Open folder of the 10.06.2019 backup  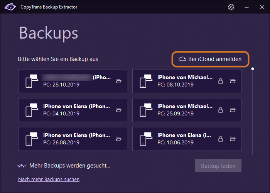(233, 139)
